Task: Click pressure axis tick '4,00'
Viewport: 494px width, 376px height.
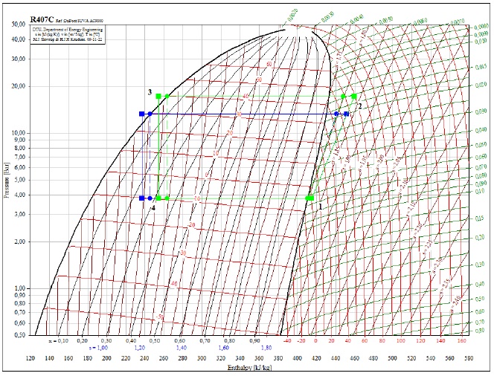Action: click(19, 195)
